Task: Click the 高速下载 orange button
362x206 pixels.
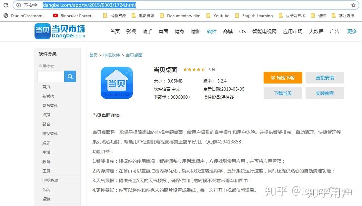Action: coord(283,78)
